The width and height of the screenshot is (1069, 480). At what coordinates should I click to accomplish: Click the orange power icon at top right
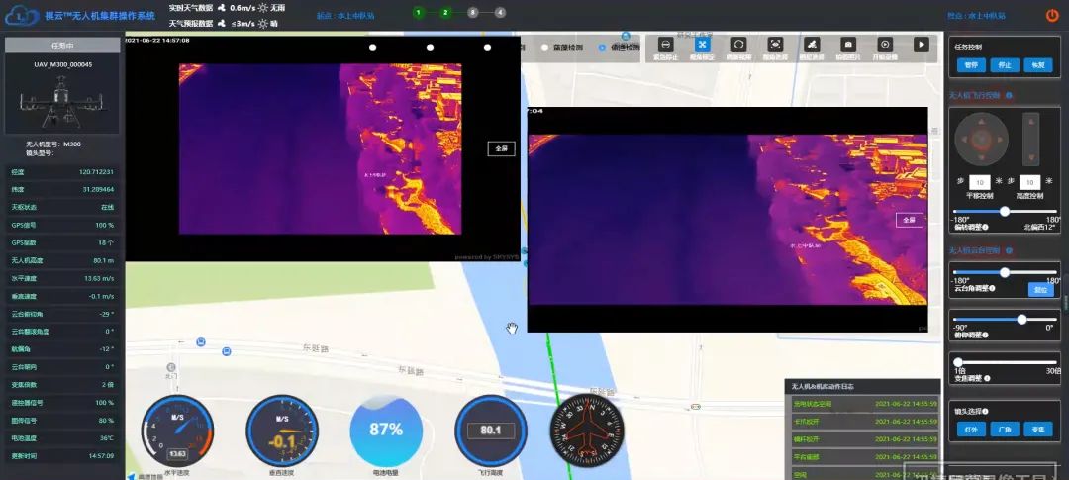[1052, 15]
